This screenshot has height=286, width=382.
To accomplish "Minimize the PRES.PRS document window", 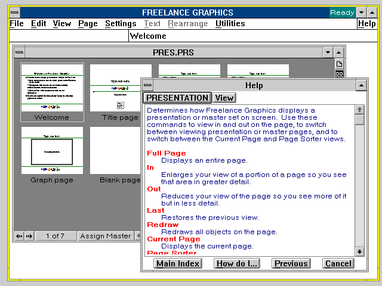I will coord(328,52).
